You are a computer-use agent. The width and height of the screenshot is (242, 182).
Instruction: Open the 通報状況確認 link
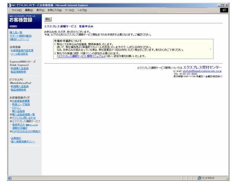click(x=20, y=128)
